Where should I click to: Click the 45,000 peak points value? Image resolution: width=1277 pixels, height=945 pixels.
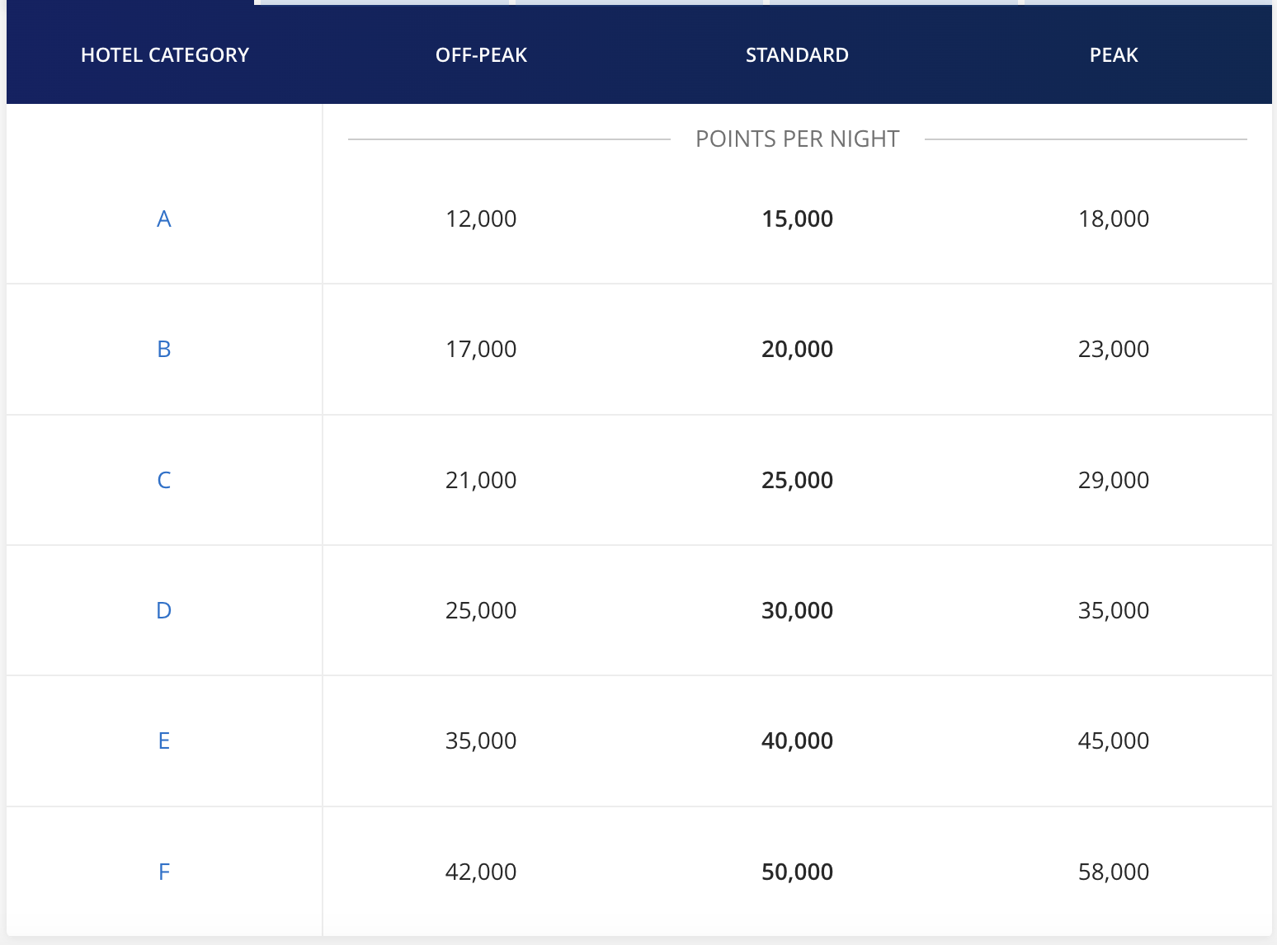click(x=1114, y=740)
